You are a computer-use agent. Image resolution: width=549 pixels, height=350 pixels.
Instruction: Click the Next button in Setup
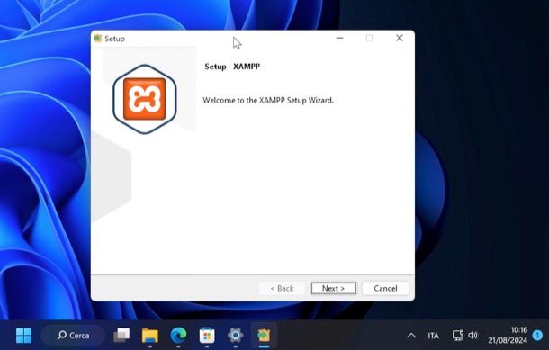tap(334, 289)
